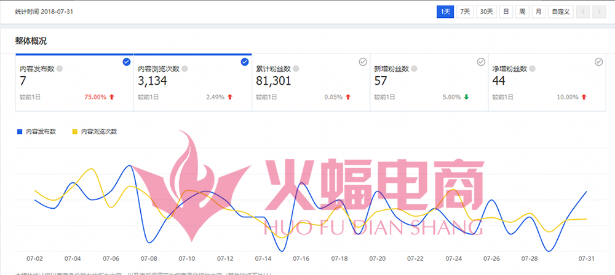The height and width of the screenshot is (275, 615).
Task: Click the 75.00% change figure
Action: pos(95,97)
